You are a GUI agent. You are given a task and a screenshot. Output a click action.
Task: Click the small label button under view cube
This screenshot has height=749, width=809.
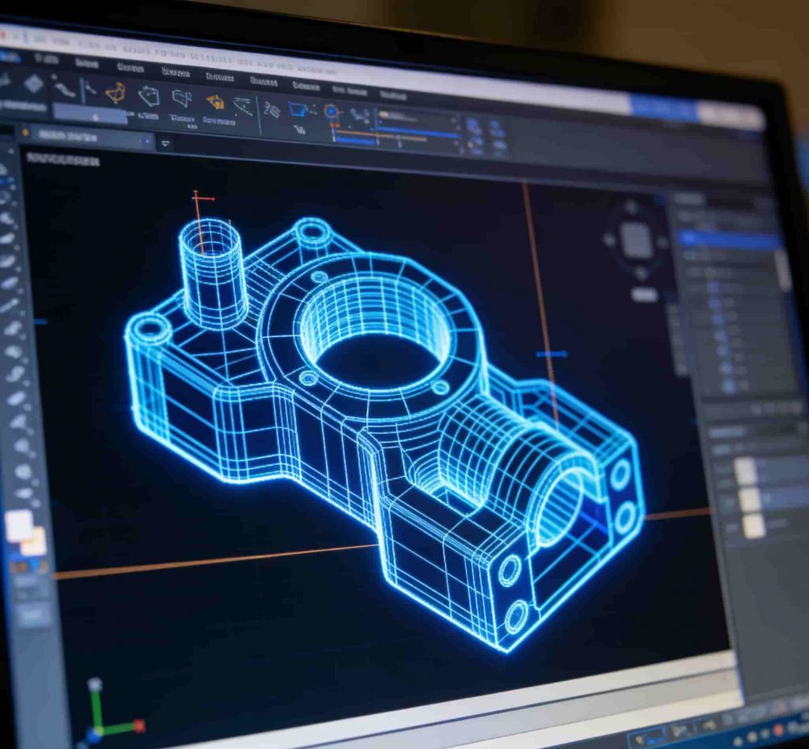[645, 295]
